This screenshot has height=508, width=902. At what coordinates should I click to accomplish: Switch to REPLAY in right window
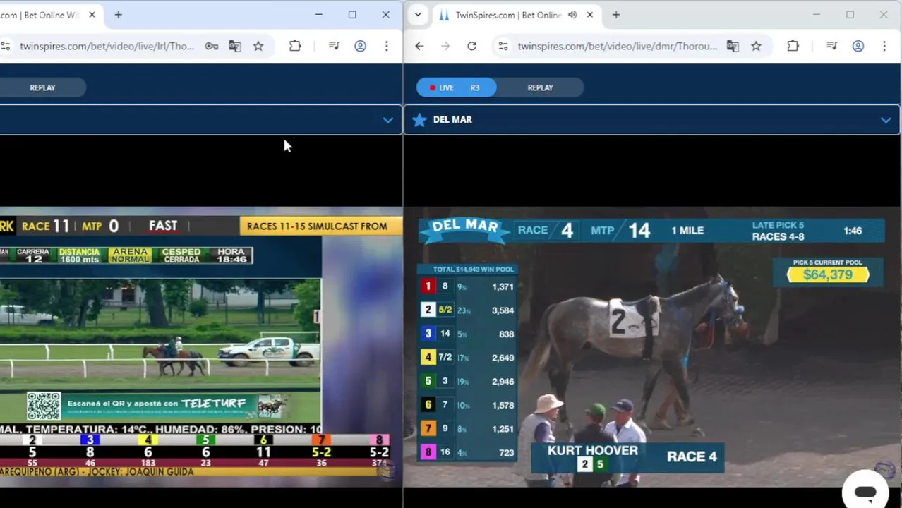coord(540,87)
